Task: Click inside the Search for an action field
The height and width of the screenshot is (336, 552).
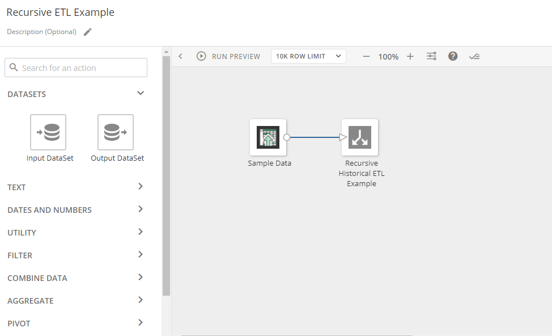Action: pyautogui.click(x=75, y=67)
